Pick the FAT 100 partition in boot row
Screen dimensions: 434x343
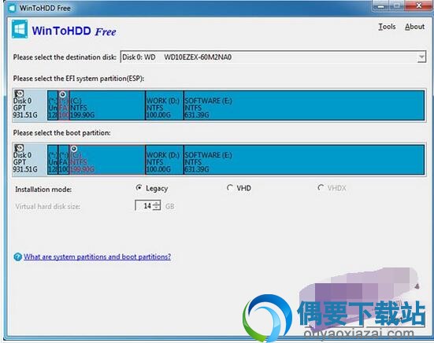pos(64,160)
